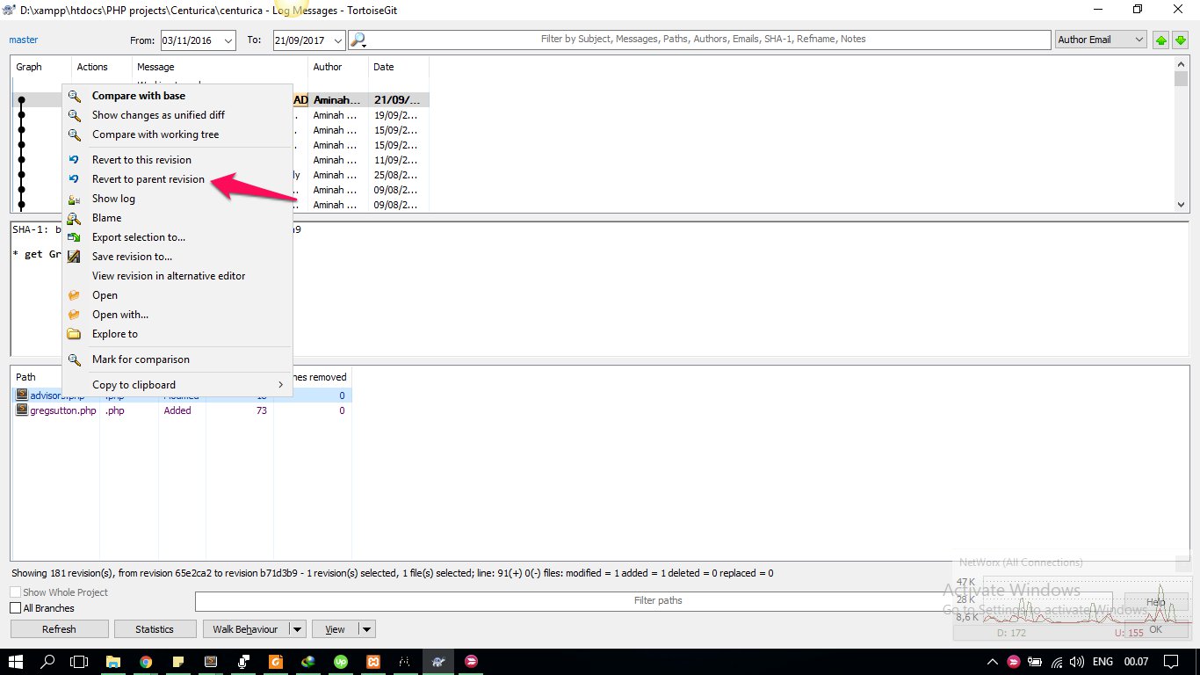
Task: Click the Statistics button
Action: [x=155, y=629]
